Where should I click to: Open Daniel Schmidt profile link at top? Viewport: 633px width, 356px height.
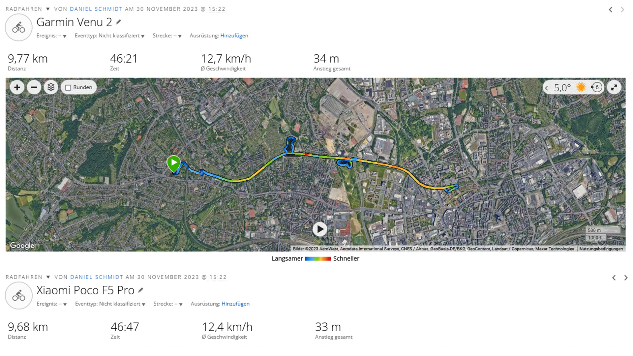click(x=96, y=9)
